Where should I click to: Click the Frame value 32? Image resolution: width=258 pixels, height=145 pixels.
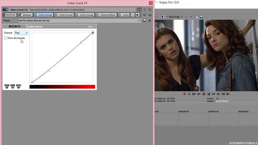217,98
